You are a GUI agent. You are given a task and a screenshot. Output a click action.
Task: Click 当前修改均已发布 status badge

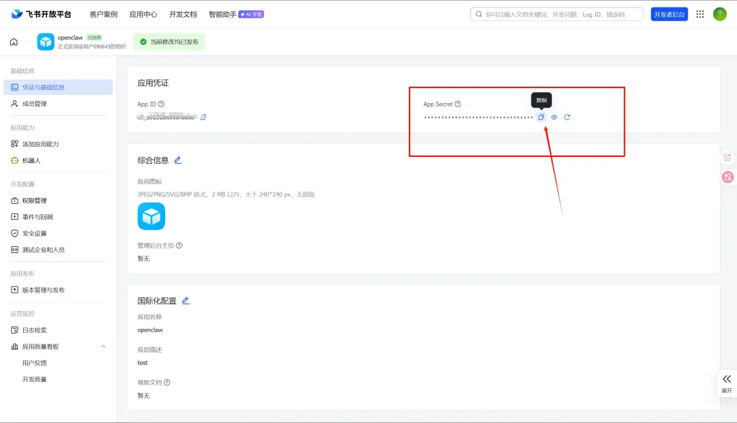tap(169, 42)
